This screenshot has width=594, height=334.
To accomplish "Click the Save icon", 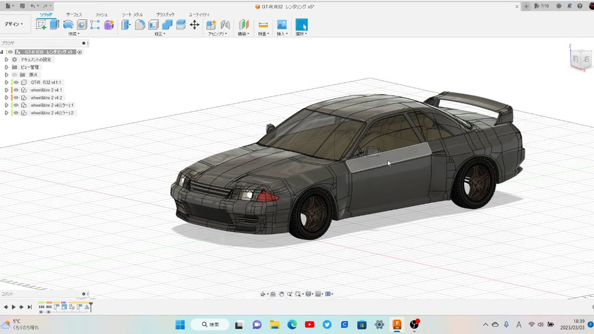I will pos(22,6).
